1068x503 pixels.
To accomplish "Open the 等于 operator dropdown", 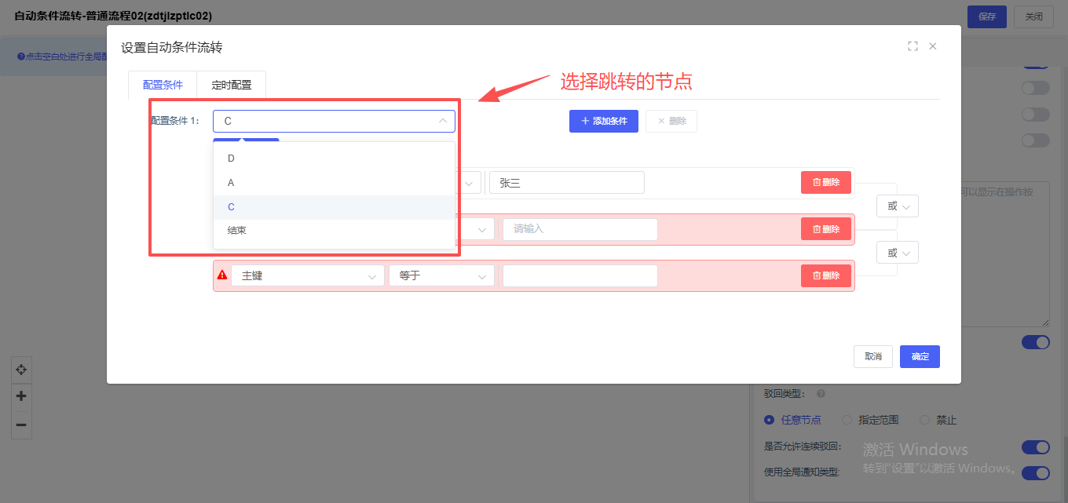I will 441,276.
